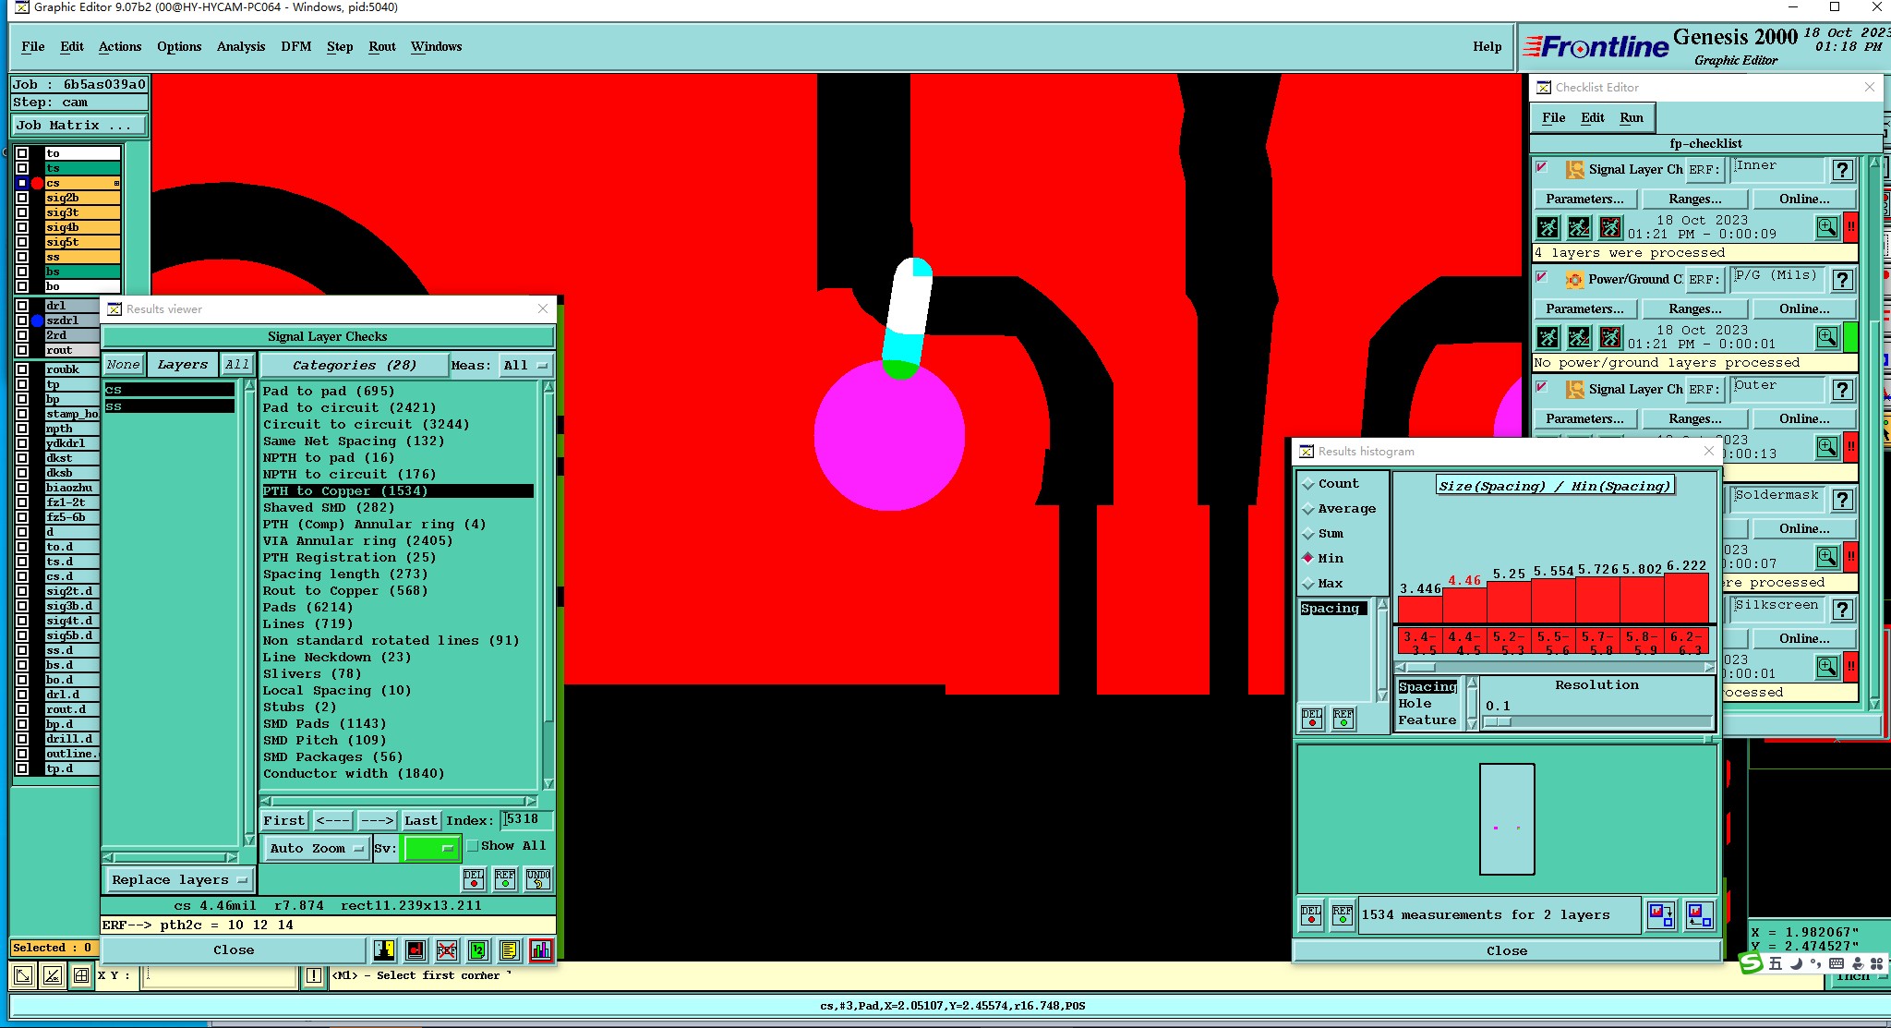Click the Job Matrix button

[78, 125]
